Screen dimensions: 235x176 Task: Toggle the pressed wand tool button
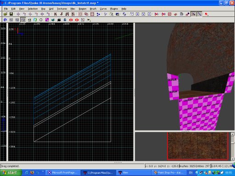194,14
